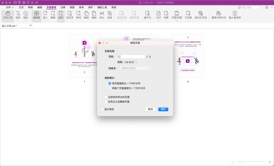Click the 删除试用水印 toolbar icon

[x=218, y=15]
